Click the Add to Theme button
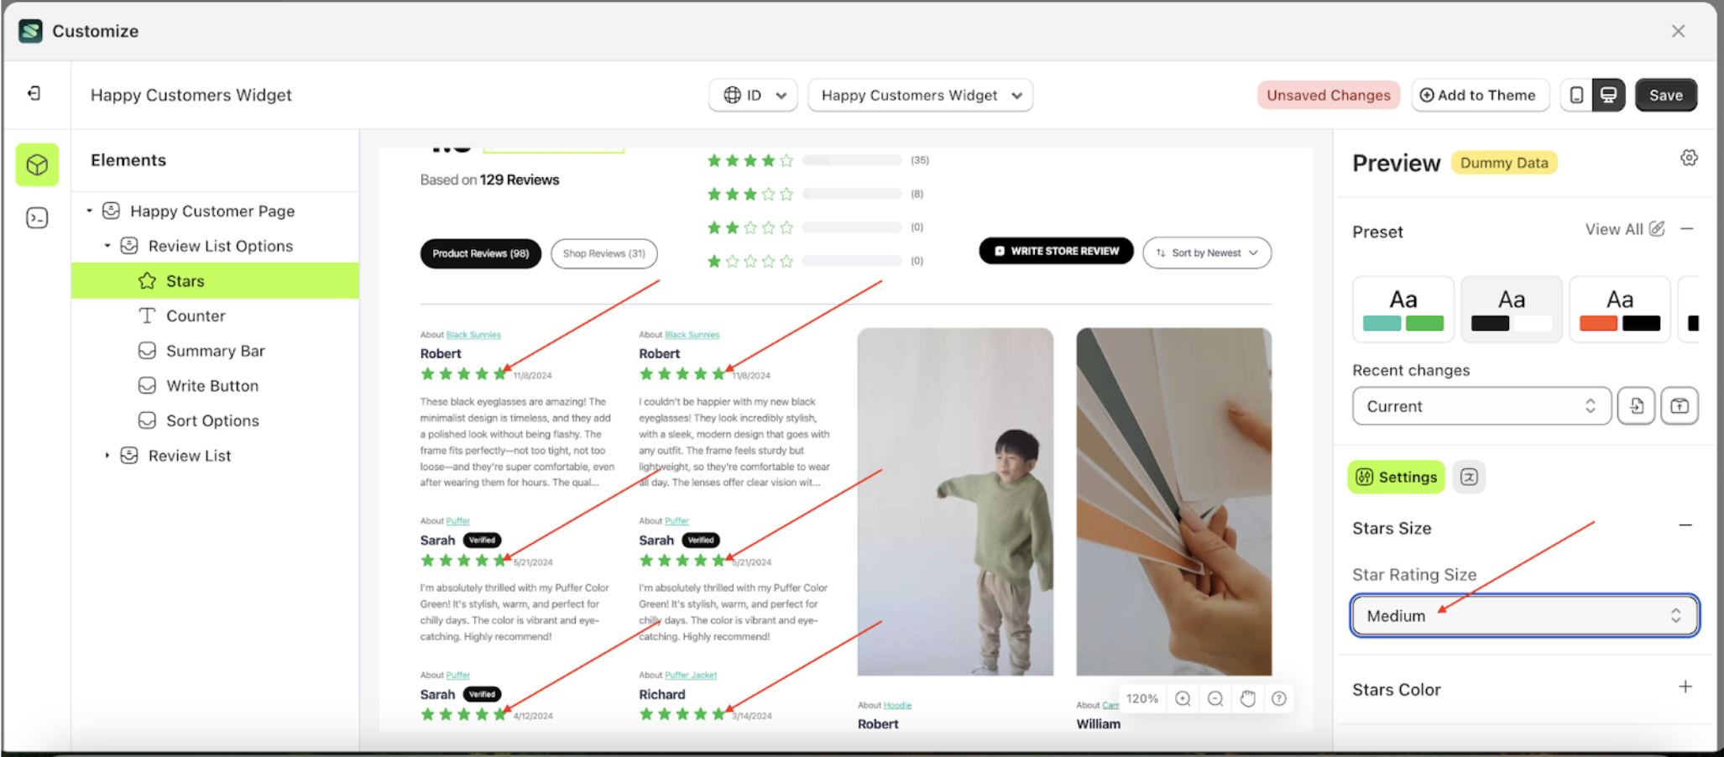 point(1477,95)
